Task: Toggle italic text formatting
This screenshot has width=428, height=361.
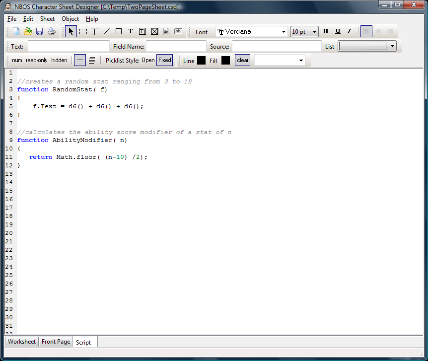Action: [350, 31]
